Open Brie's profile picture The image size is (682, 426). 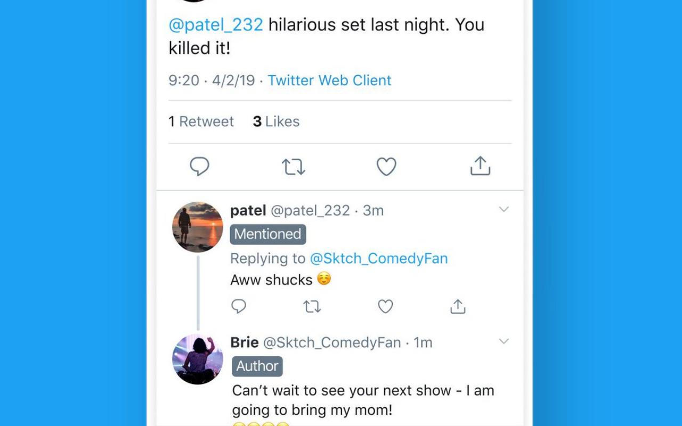point(197,359)
